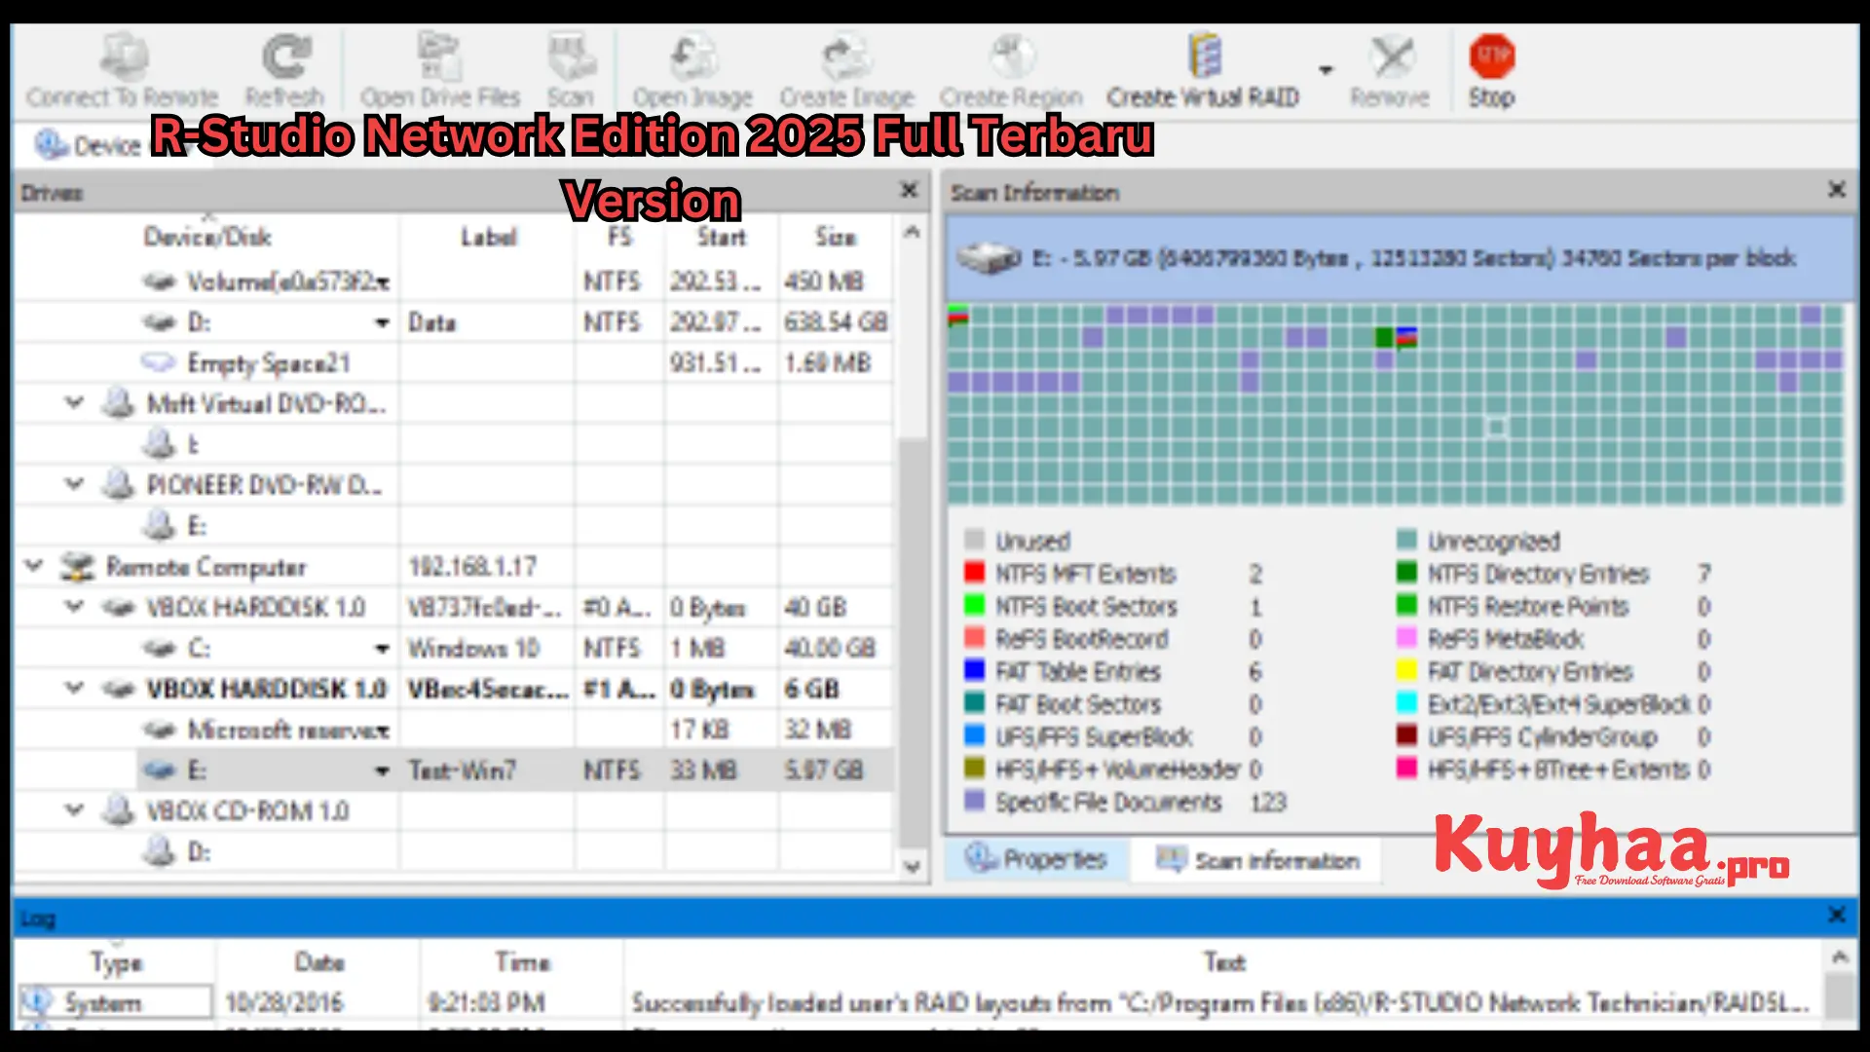
Task: Click Create Virtual RAID icon
Action: [1204, 56]
